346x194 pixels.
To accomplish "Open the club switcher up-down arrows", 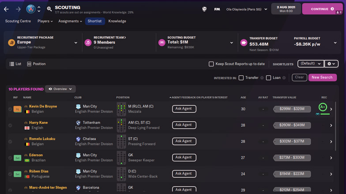I will click(39, 9).
